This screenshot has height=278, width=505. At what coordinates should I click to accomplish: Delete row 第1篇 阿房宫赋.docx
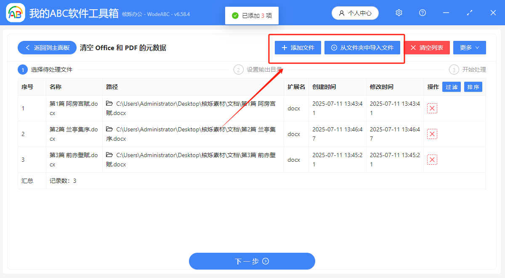pyautogui.click(x=432, y=108)
